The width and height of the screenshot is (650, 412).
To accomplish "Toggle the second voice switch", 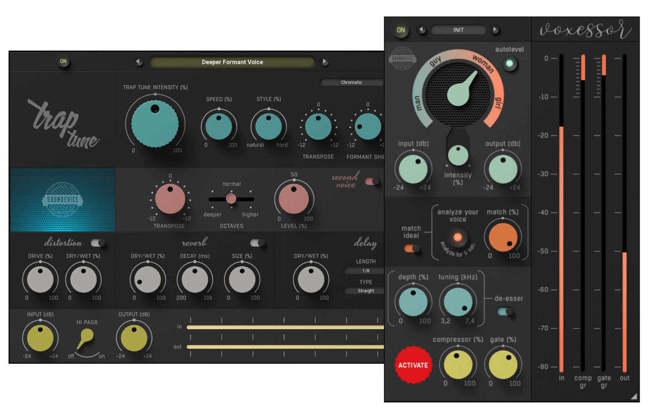I will 372,181.
